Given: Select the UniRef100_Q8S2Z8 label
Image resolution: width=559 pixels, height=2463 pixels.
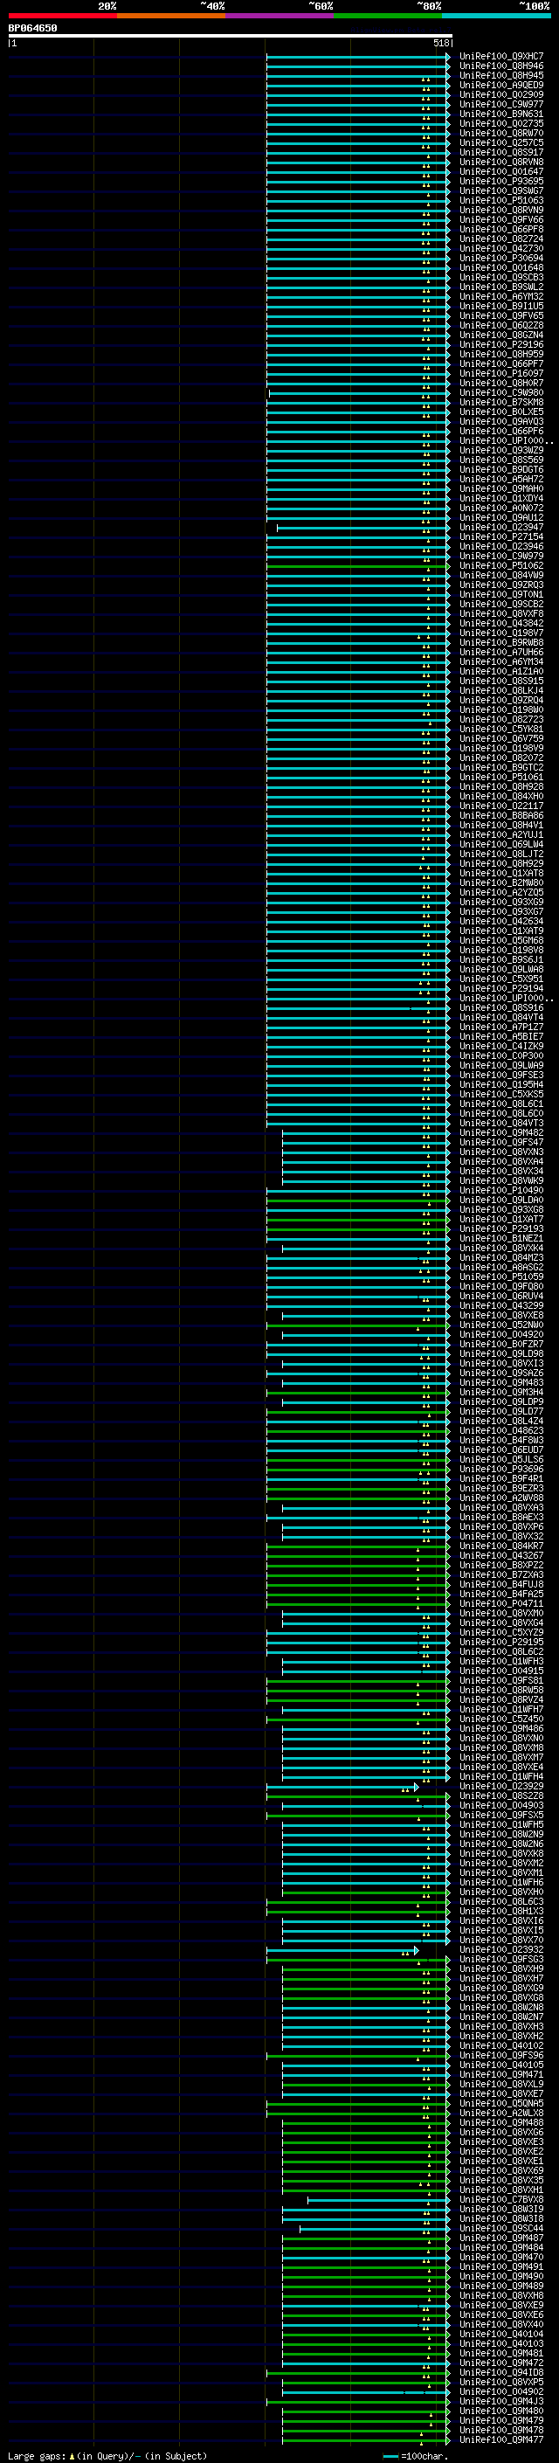Looking at the screenshot, I should tap(501, 1795).
